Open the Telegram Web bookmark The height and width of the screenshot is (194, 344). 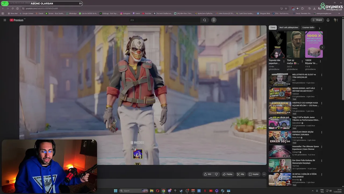tap(263, 13)
